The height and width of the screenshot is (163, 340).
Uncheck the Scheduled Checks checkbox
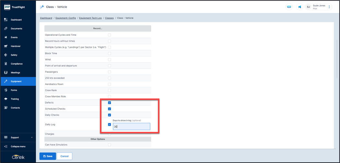[x=110, y=109]
